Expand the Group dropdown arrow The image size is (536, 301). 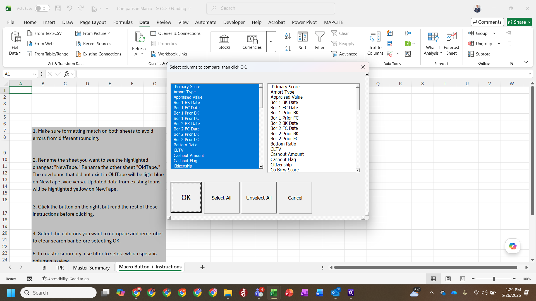point(494,33)
